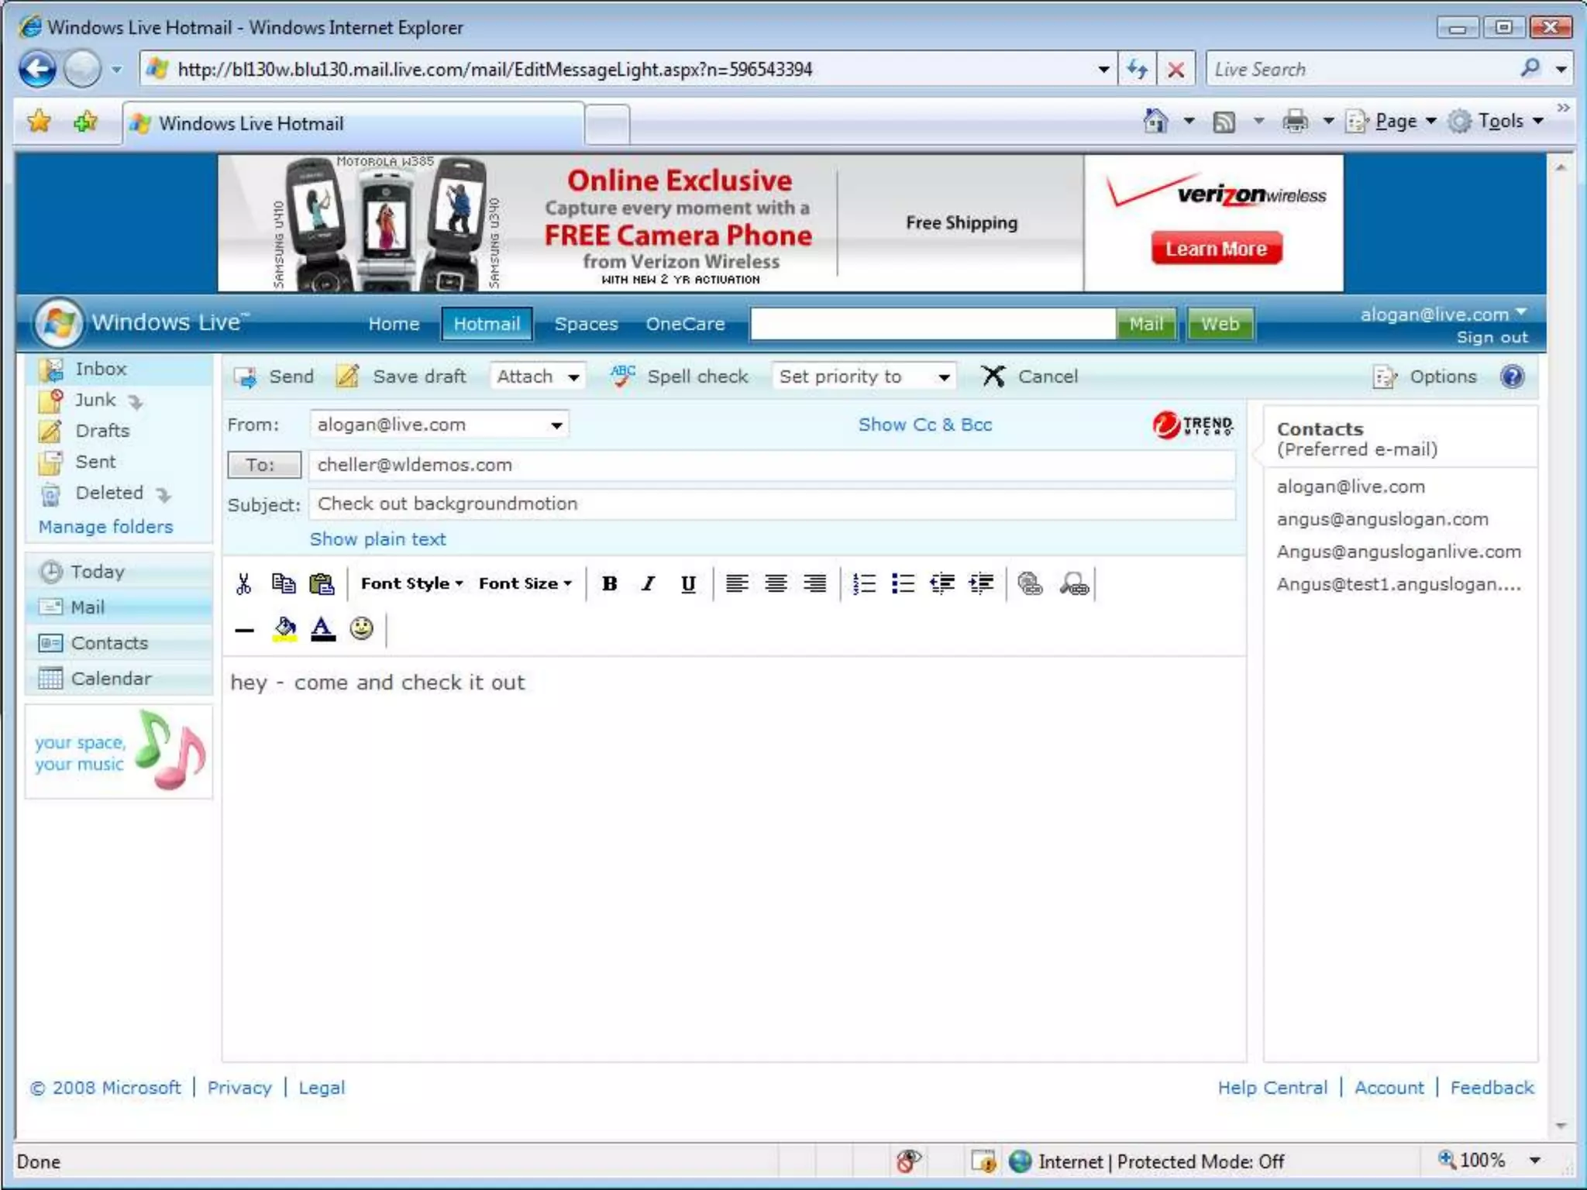The width and height of the screenshot is (1587, 1190).
Task: Open the 100% zoom level dropdown
Action: [1534, 1161]
